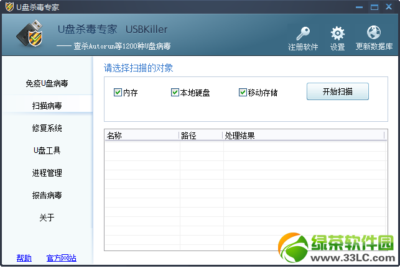
Task: Open the U盘工具 section
Action: [47, 150]
